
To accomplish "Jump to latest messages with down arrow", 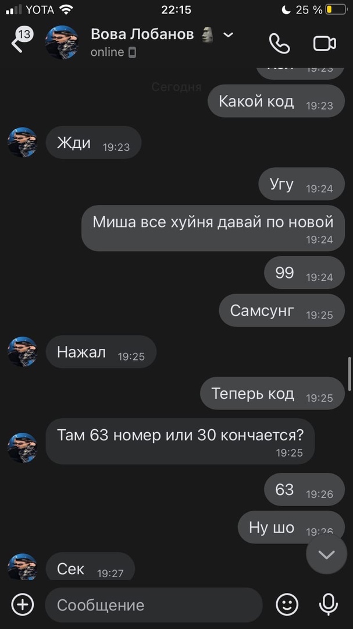I will click(327, 554).
